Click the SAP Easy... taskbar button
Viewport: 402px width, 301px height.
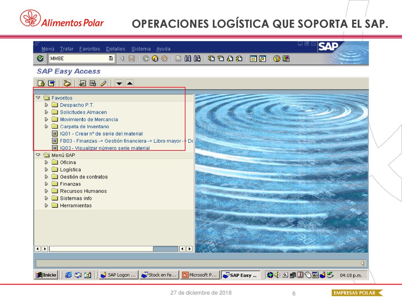(241, 275)
